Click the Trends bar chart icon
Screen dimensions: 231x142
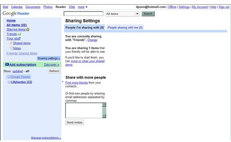(19, 34)
